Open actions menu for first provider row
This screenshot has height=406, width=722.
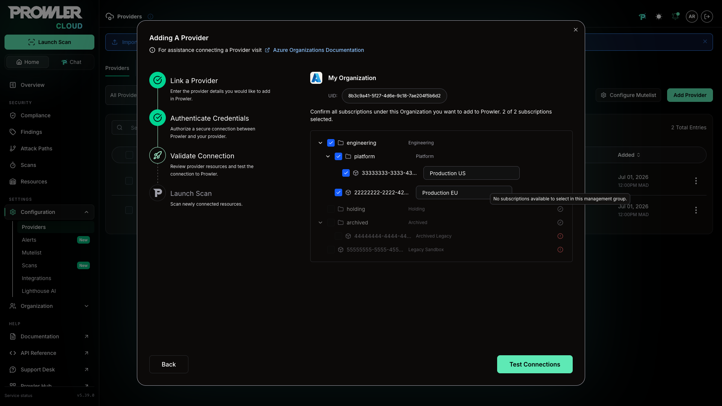coord(696,181)
